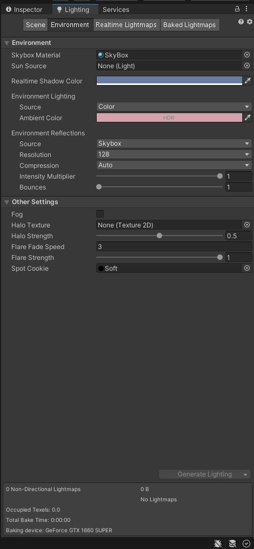Open the object picker for Skybox Material

(x=247, y=55)
